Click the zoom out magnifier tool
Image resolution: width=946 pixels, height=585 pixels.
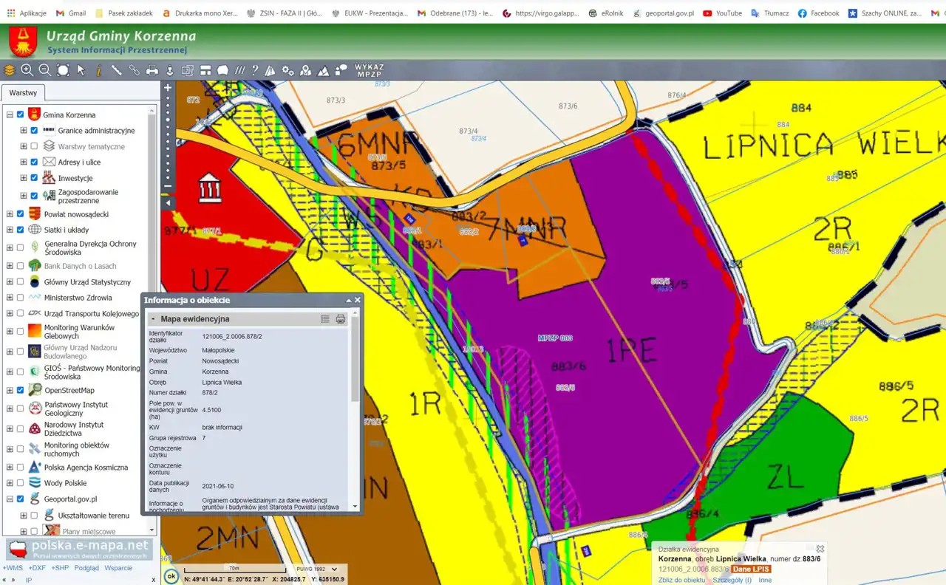(x=45, y=70)
